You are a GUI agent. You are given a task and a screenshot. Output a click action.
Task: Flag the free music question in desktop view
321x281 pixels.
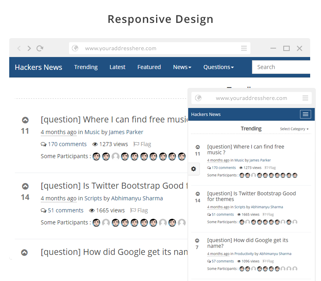(x=142, y=144)
